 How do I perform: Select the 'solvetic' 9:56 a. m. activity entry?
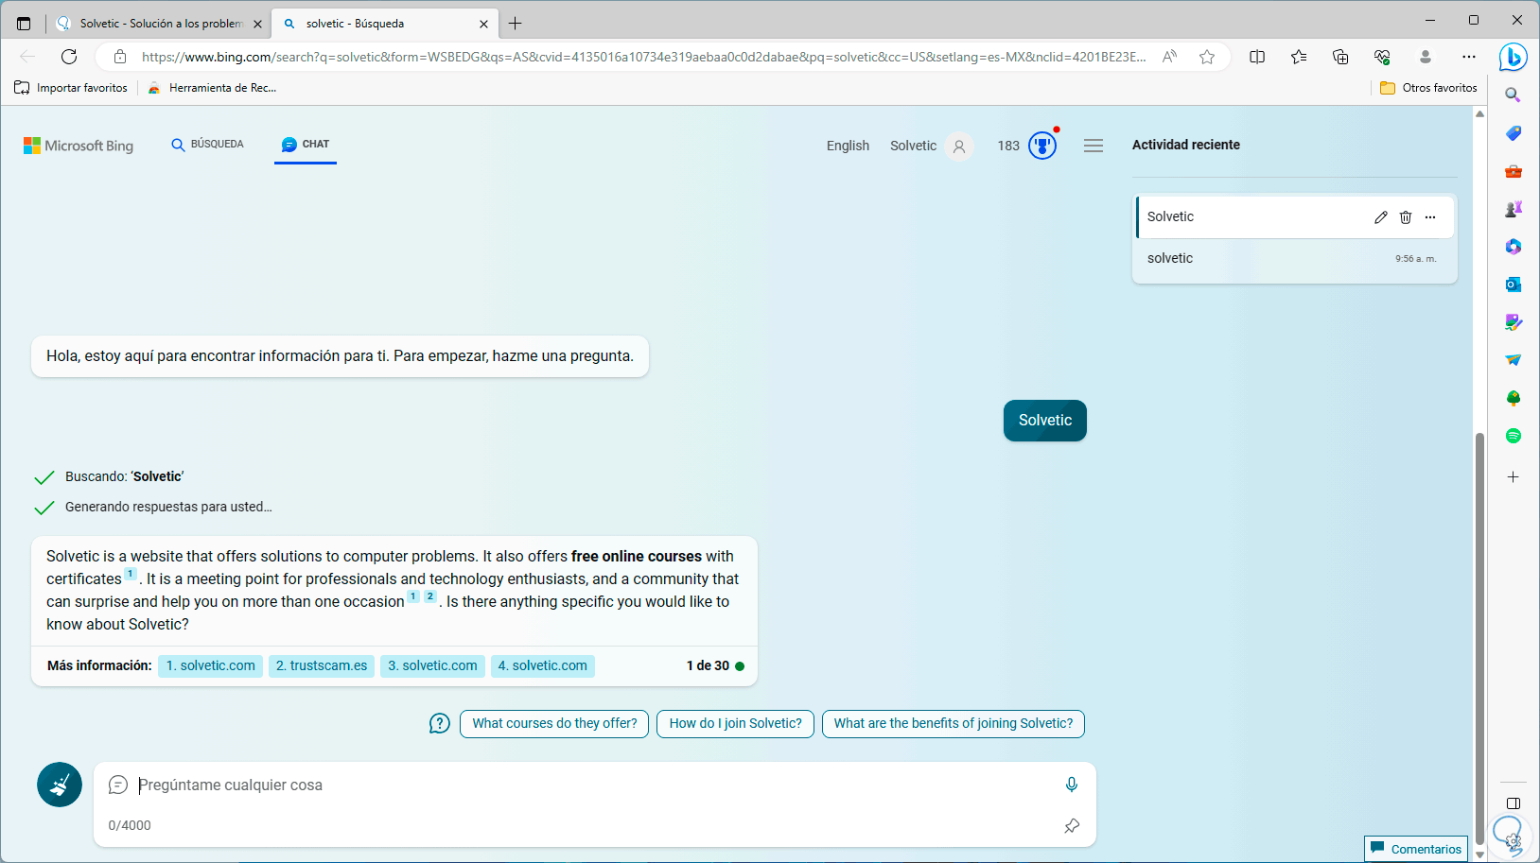coord(1294,259)
